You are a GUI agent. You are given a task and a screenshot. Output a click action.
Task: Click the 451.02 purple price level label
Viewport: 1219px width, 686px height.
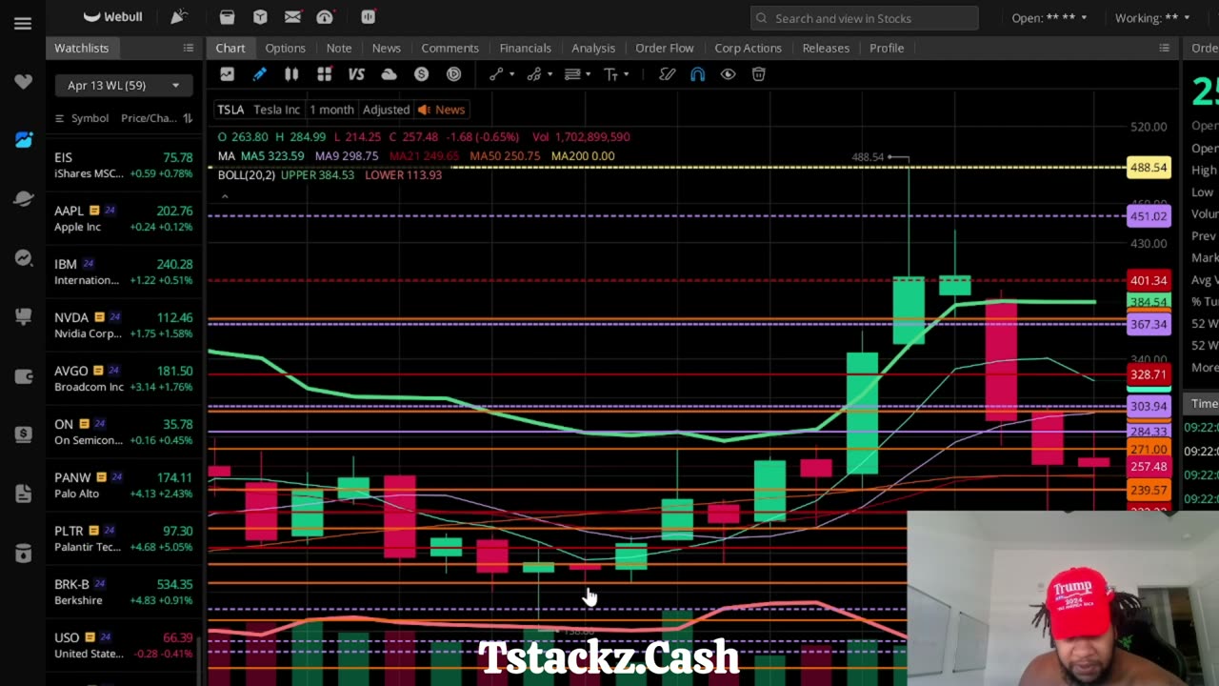pyautogui.click(x=1148, y=216)
